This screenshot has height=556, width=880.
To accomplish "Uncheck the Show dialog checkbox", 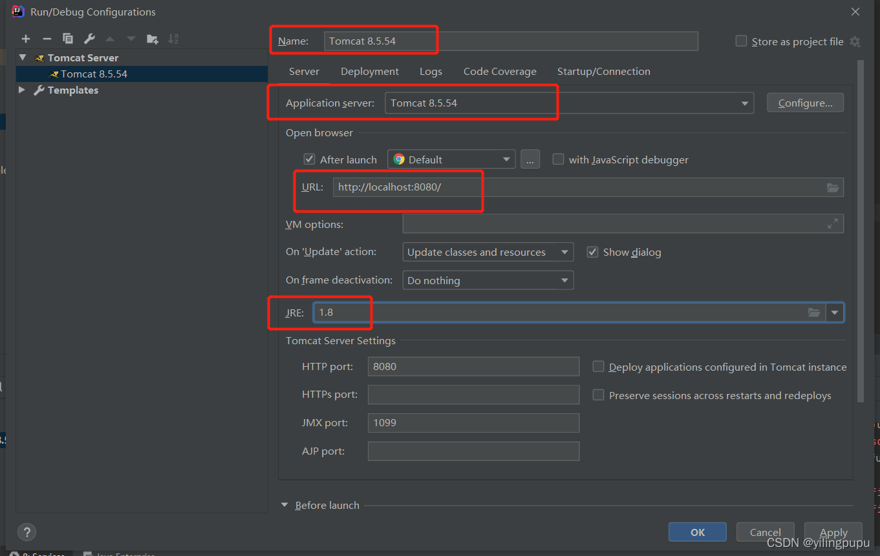I will pos(592,252).
